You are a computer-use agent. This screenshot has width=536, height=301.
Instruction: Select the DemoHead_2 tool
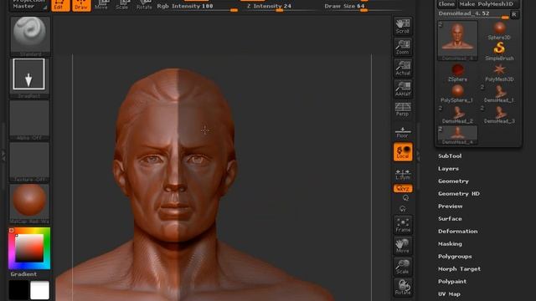(457, 115)
